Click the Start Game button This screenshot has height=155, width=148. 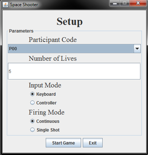coord(63,143)
